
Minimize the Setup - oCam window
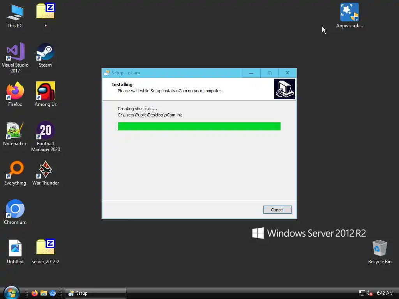point(251,73)
